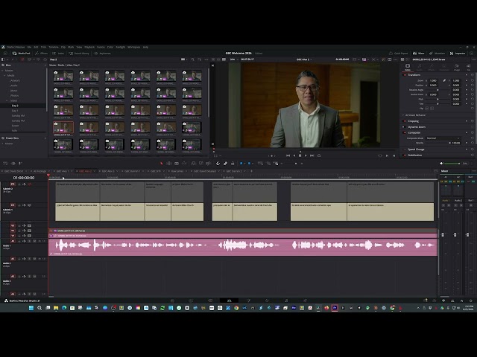The image size is (477, 357).
Task: Toggle the viewer loop playback icon
Action: click(x=319, y=155)
